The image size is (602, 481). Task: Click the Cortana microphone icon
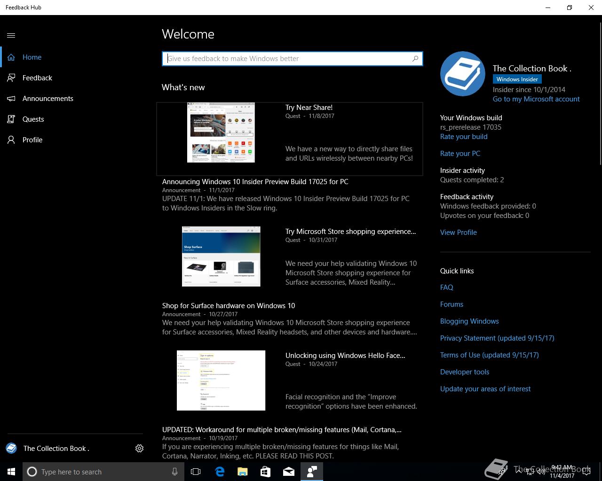tap(174, 472)
